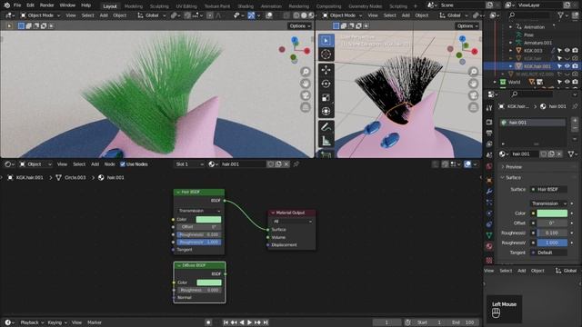Open the Node menu in node editor

109,163
